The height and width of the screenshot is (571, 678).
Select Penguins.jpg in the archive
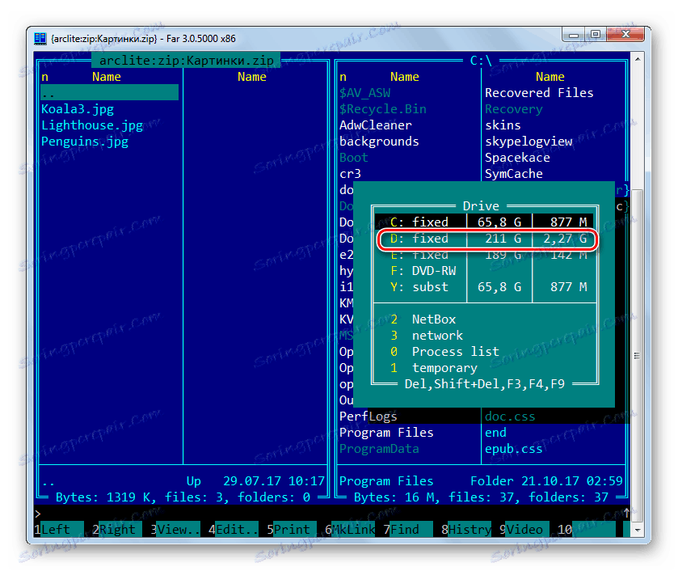[x=85, y=142]
